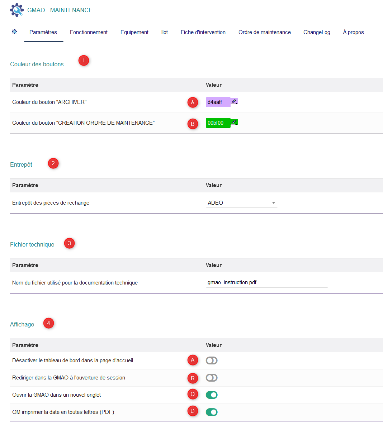The image size is (383, 430).
Task: Open the Entrepôt des pièces ADEO dropdown
Action: click(x=241, y=203)
